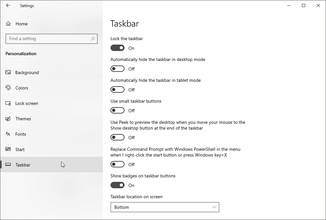The height and width of the screenshot is (220, 326).
Task: Select the Personalization heading area
Action: pos(21,54)
